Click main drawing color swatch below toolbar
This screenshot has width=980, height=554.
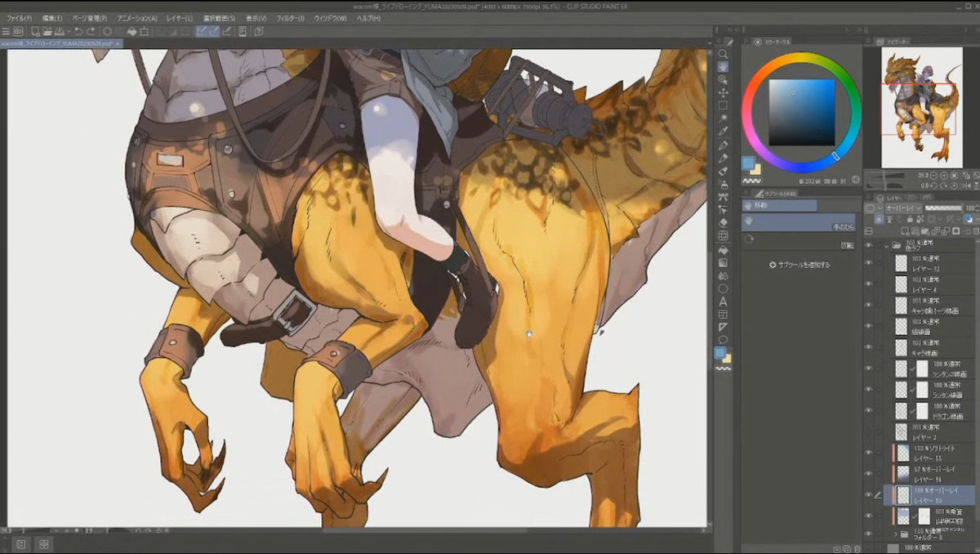(x=721, y=353)
